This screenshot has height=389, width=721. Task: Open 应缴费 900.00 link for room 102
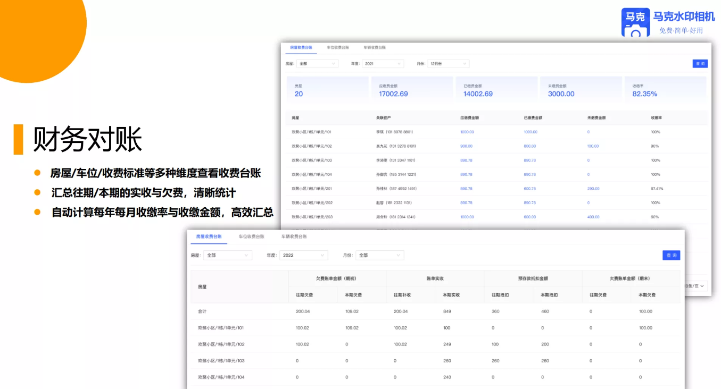point(466,146)
